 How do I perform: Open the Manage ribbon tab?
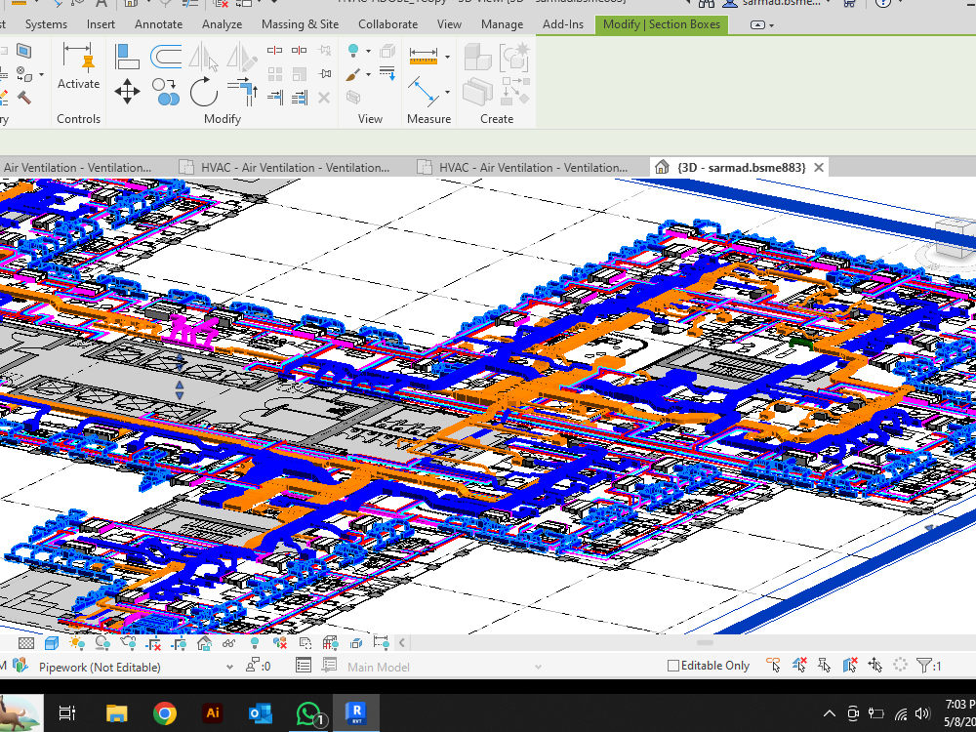(502, 24)
